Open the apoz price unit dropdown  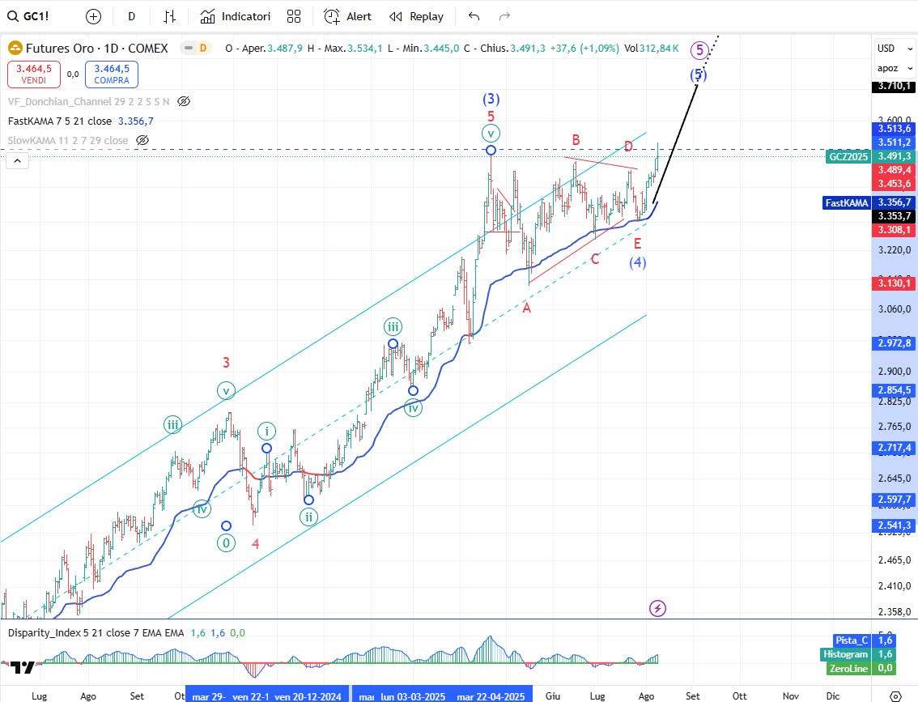point(895,69)
